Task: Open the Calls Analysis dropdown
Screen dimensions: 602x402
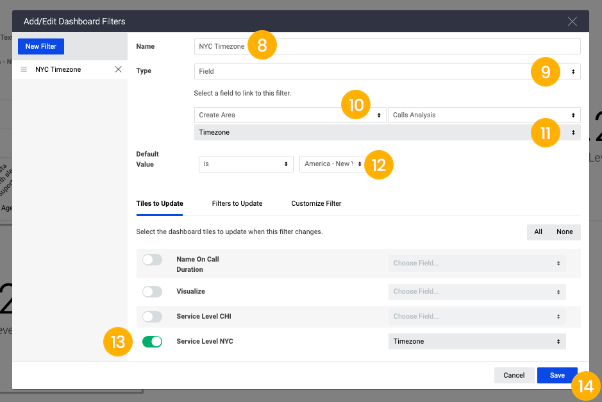Action: [484, 115]
